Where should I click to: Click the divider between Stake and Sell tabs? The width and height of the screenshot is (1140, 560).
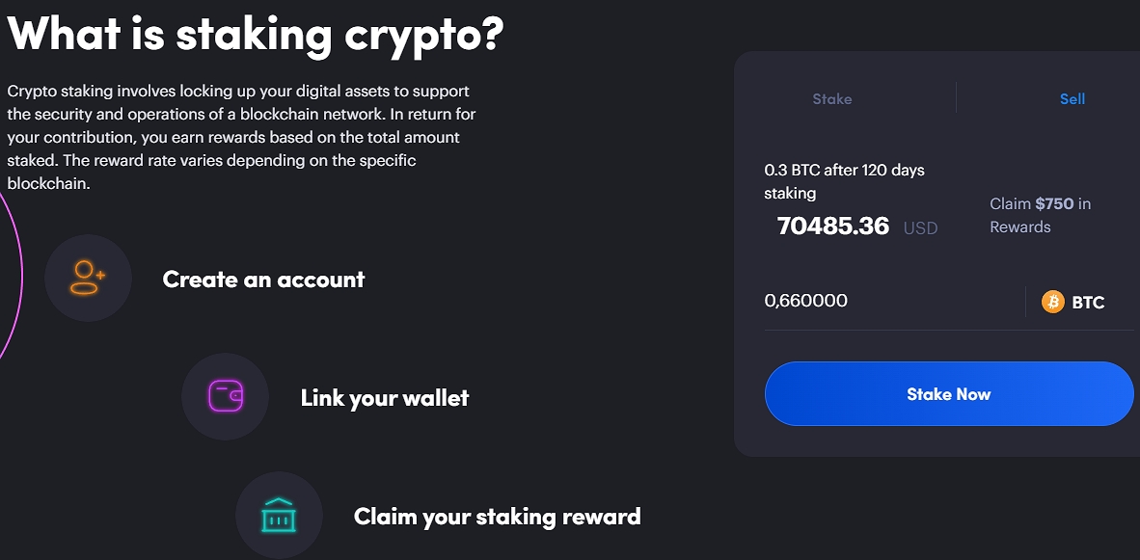click(956, 98)
